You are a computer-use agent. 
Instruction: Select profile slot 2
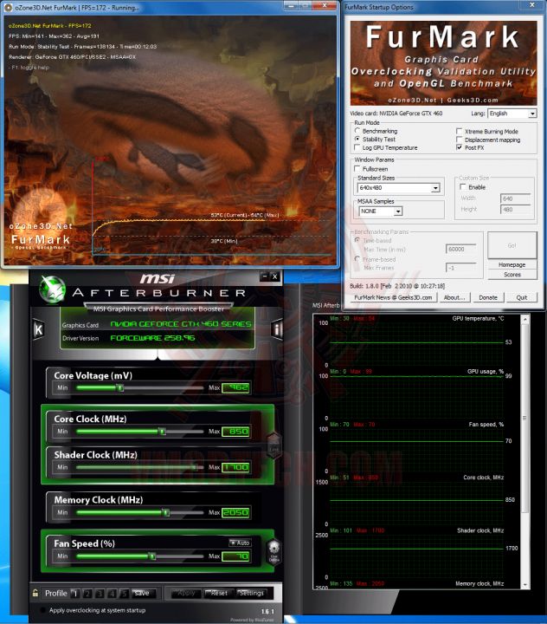[x=87, y=594]
